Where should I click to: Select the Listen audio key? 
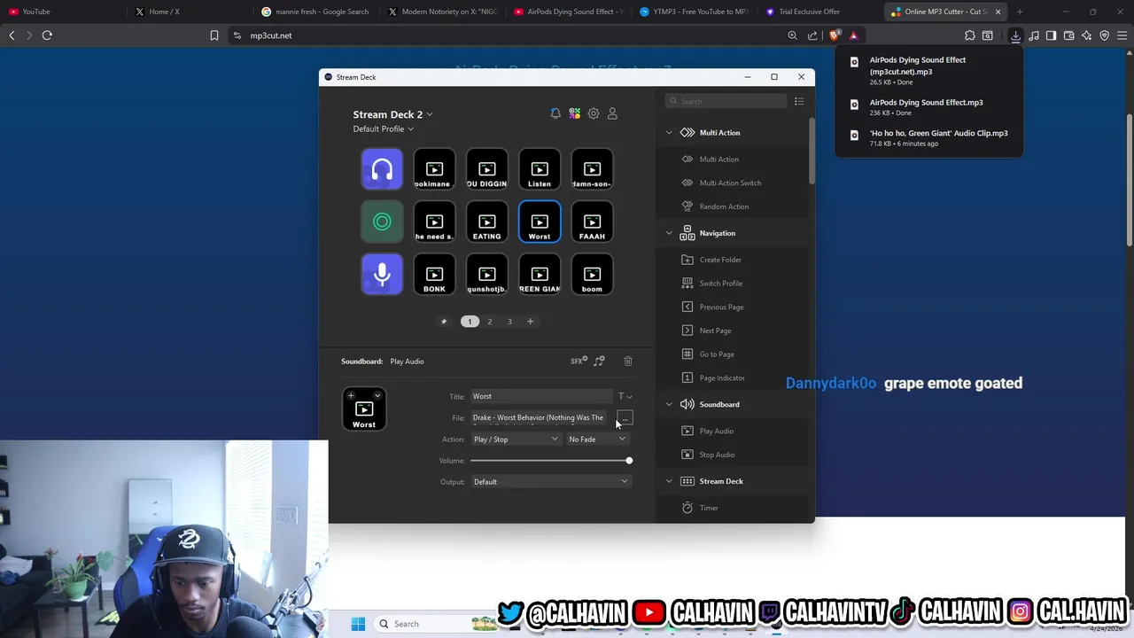tap(540, 169)
